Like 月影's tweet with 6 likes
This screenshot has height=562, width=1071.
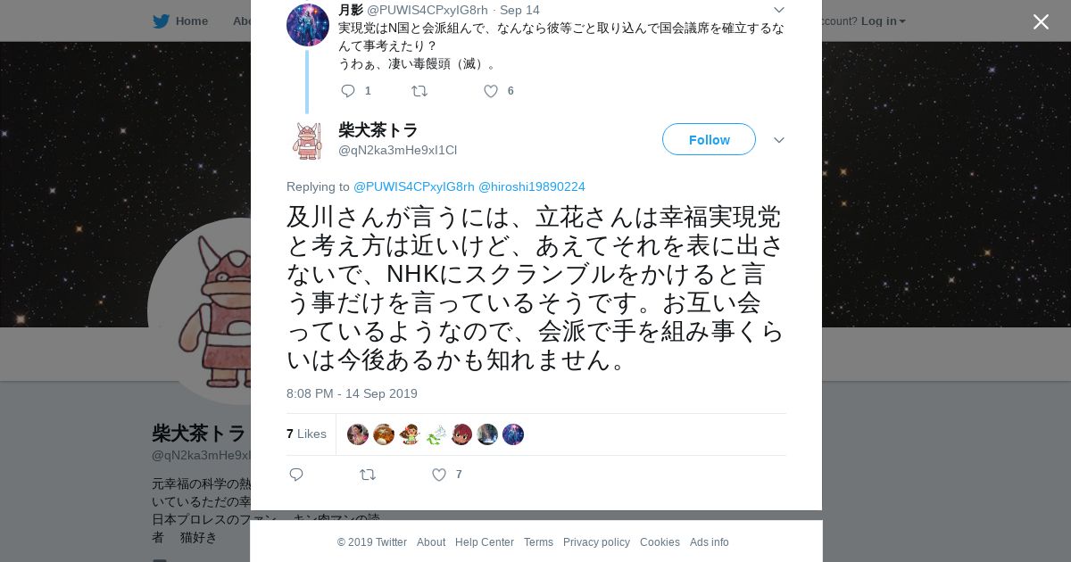pyautogui.click(x=491, y=91)
